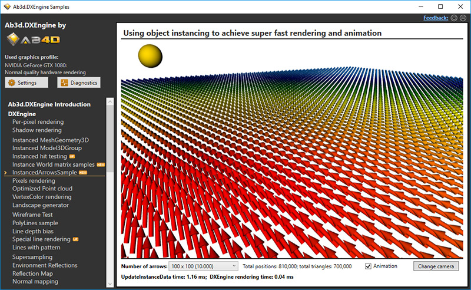The height and width of the screenshot is (290, 471).
Task: Open the Wireframe Test sample
Action: point(32,215)
